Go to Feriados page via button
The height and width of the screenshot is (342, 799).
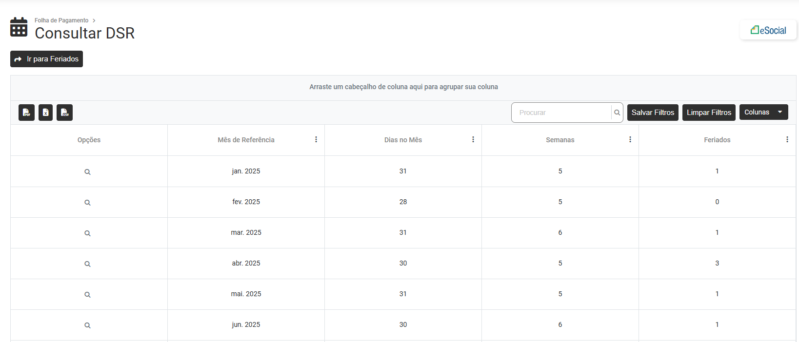tap(47, 59)
